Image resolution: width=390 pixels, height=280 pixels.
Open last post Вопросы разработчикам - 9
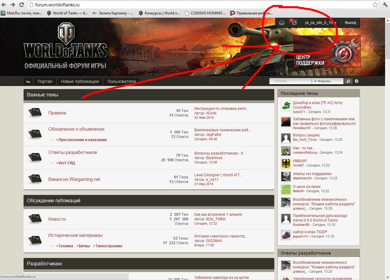pyautogui.click(x=219, y=153)
